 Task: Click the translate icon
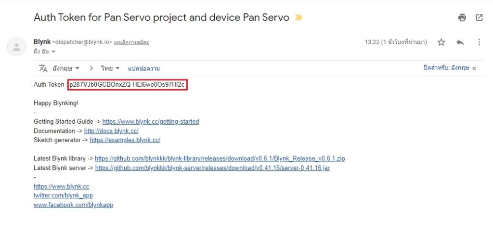pos(43,68)
